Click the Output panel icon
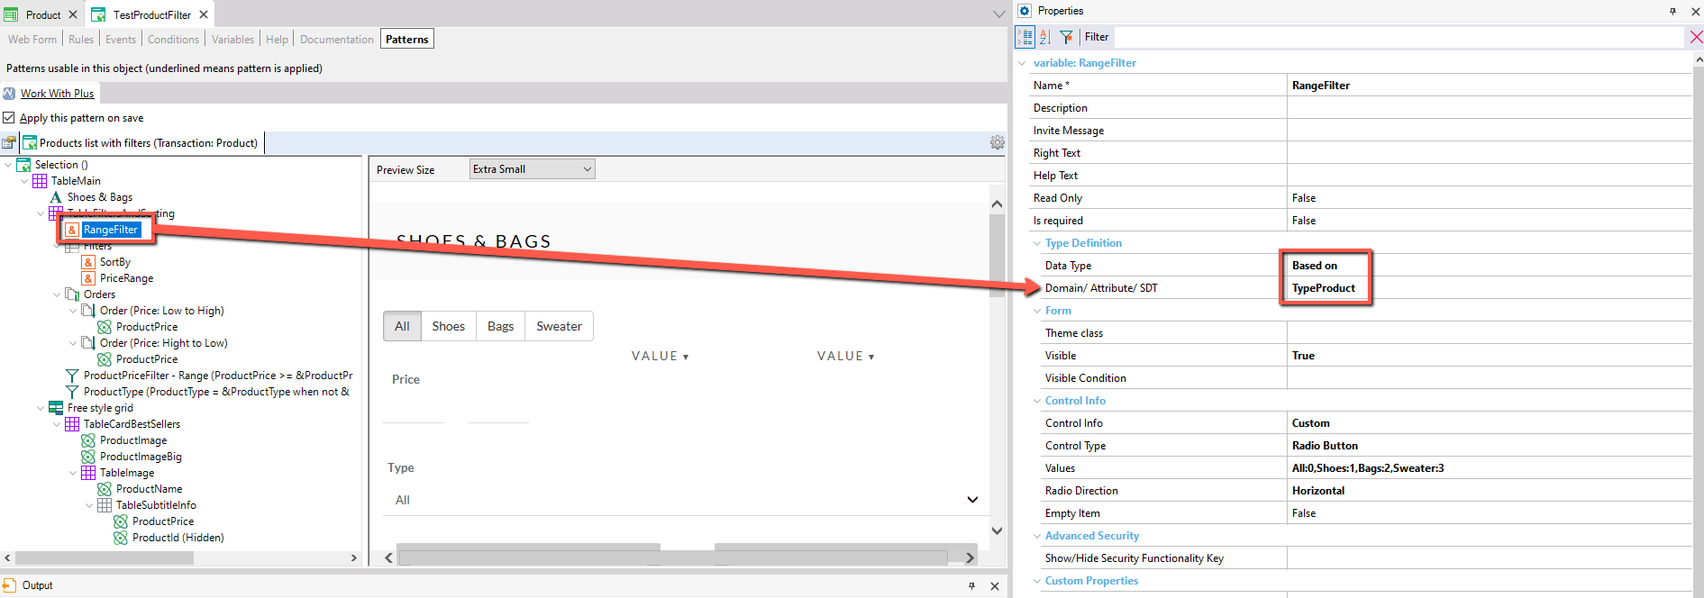The image size is (1704, 598). coord(9,585)
